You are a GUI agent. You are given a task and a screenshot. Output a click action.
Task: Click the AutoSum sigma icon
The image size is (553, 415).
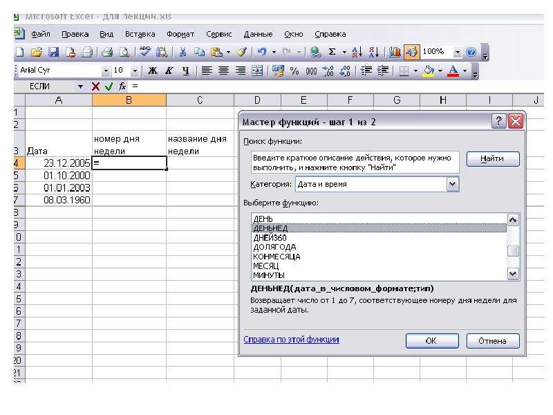coord(332,52)
